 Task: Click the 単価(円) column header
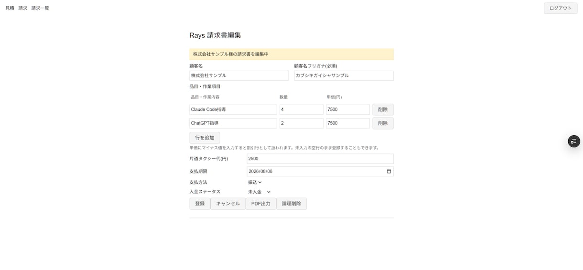[x=335, y=97]
